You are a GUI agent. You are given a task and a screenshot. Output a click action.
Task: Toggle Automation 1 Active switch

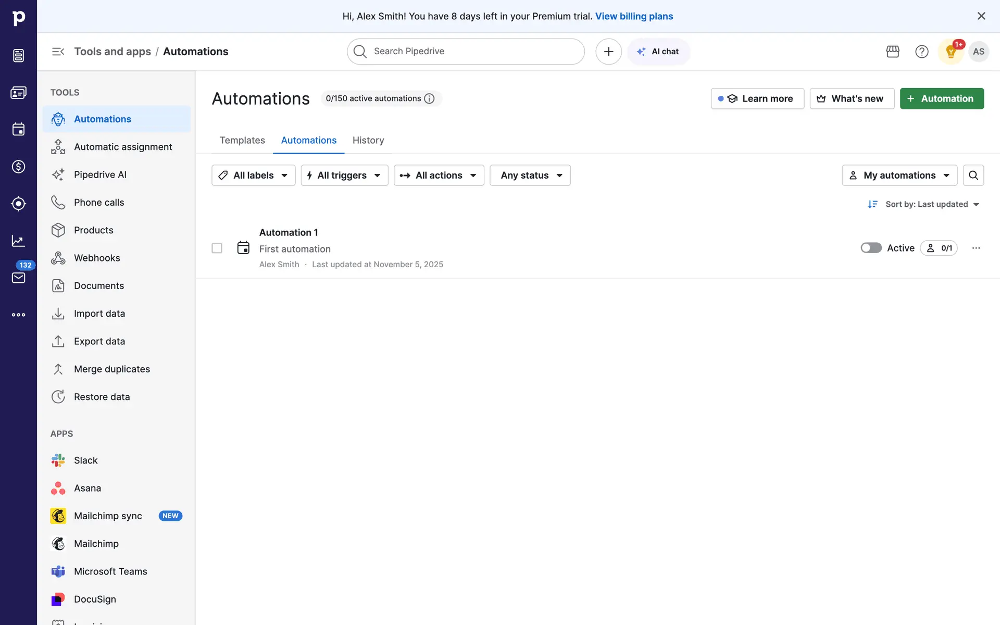click(x=871, y=248)
